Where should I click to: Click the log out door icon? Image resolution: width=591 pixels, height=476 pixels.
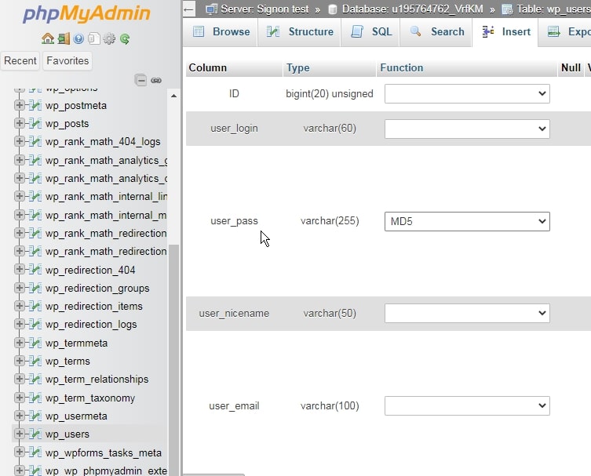[63, 38]
